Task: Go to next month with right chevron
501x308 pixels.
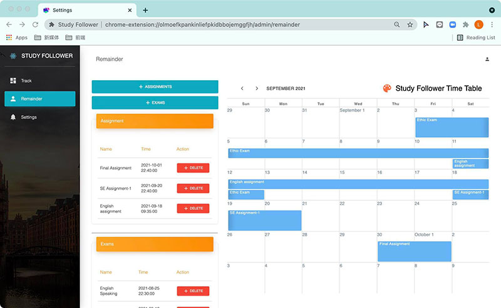Action: pos(257,88)
